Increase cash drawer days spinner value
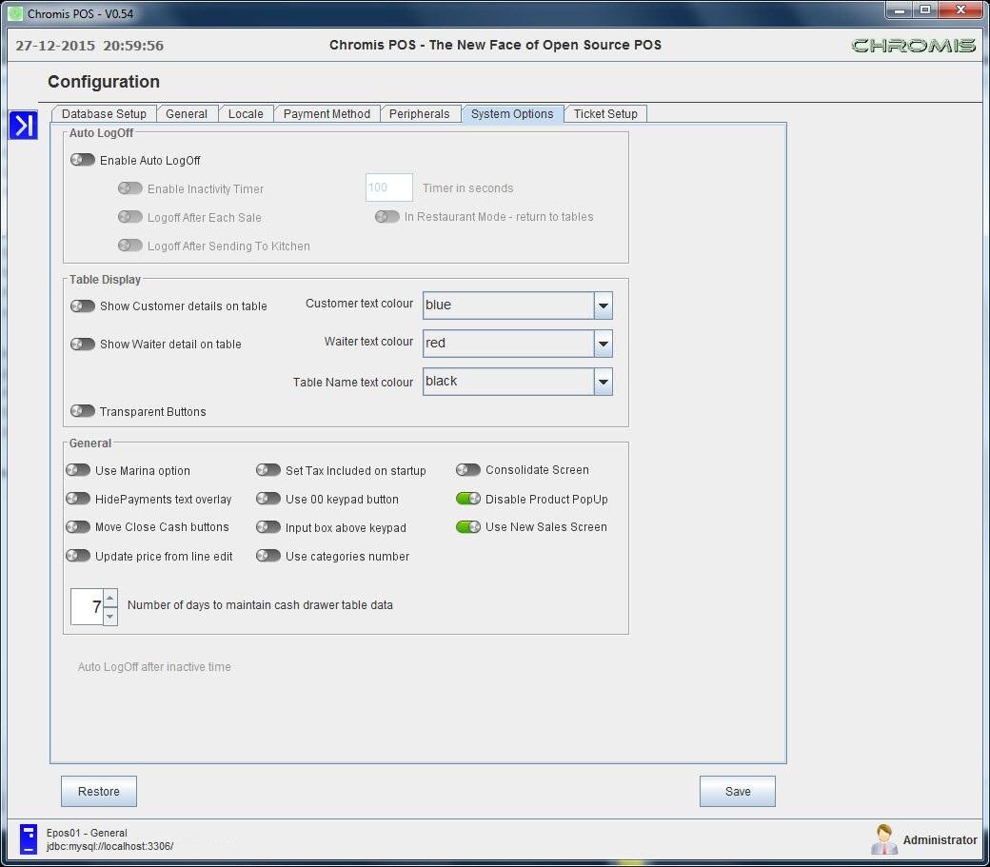Image resolution: width=990 pixels, height=867 pixels. click(x=109, y=598)
